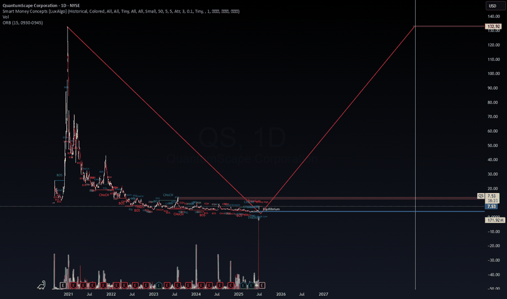Click the QuantumScape Corporation chart title
507x299 pixels.
41,5
